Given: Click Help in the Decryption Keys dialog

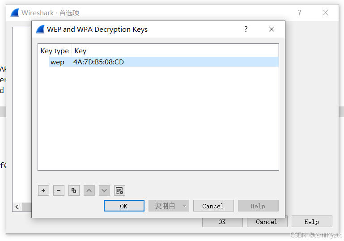Looking at the screenshot, I should 258,206.
